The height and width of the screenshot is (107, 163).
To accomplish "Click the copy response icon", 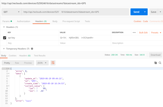I will click(155, 63).
